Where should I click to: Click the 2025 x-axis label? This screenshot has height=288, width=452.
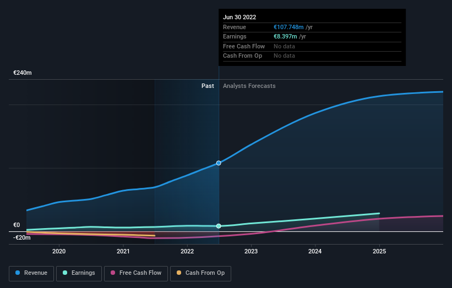click(379, 252)
